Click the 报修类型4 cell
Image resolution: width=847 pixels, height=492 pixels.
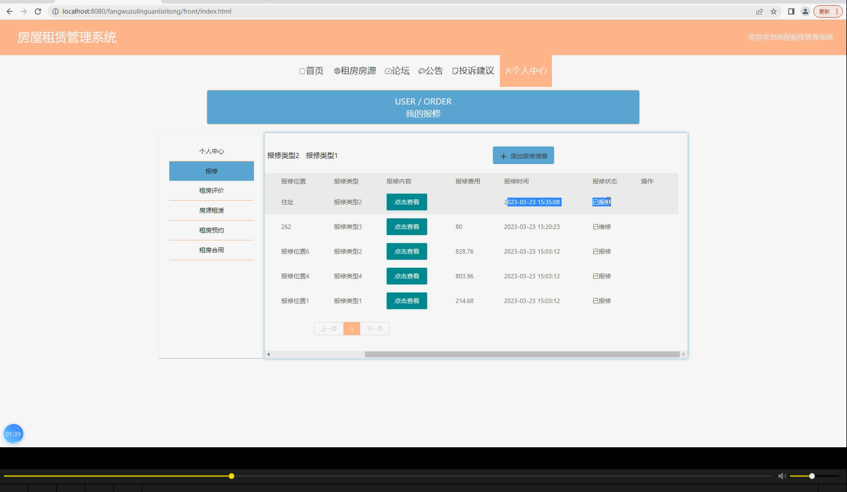click(348, 276)
